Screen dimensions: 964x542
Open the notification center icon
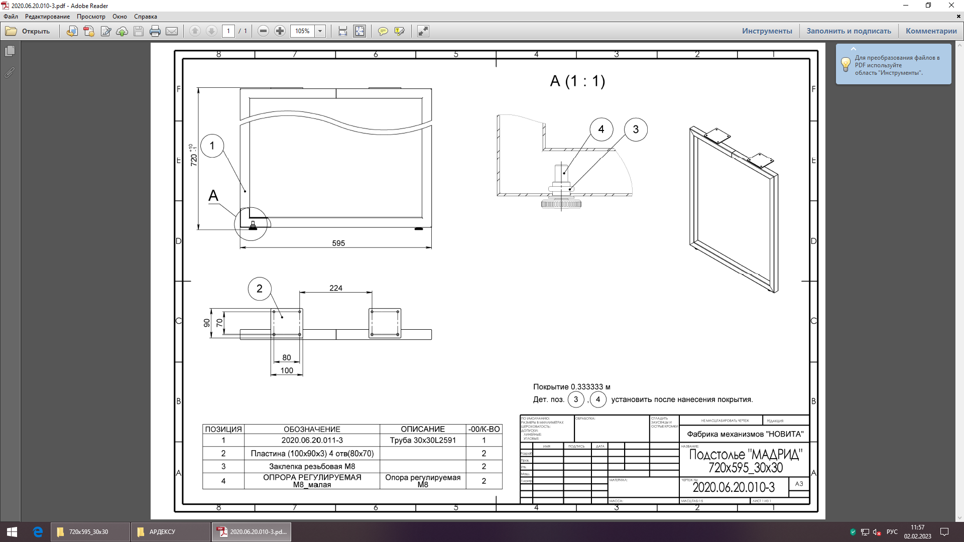tap(944, 532)
